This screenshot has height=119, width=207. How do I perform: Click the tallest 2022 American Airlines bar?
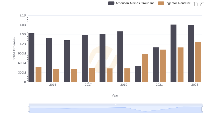173,53
